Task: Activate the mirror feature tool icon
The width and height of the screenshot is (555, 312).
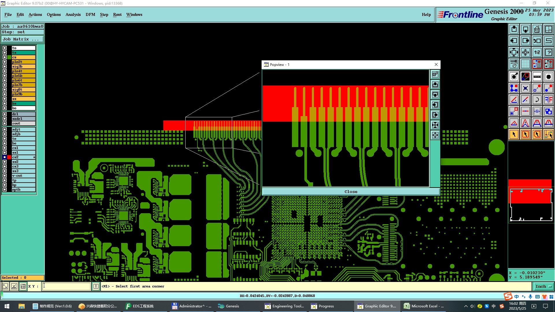Action: coord(548,100)
